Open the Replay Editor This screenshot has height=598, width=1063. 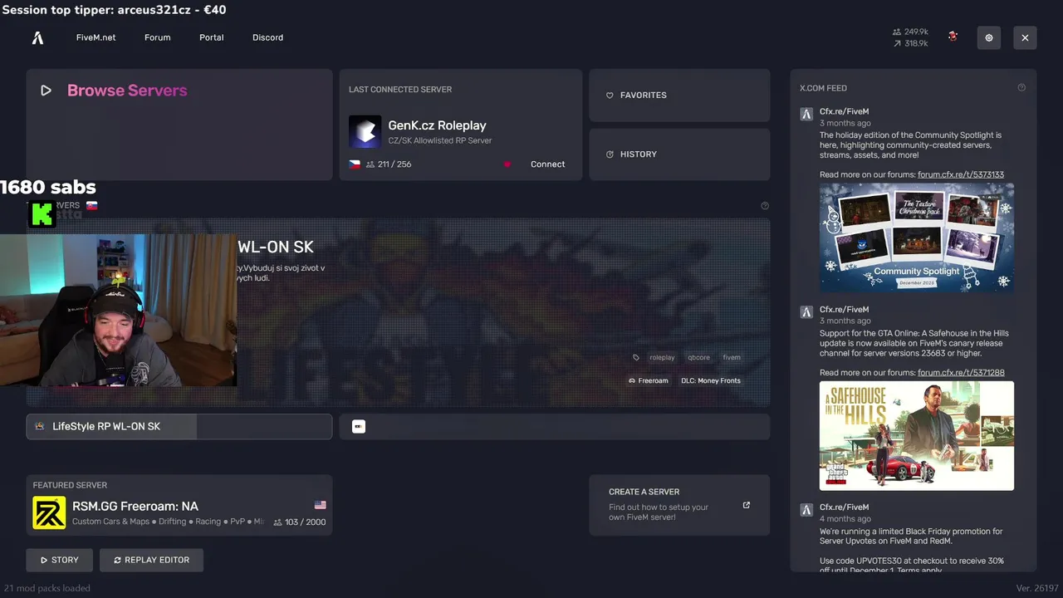tap(151, 561)
